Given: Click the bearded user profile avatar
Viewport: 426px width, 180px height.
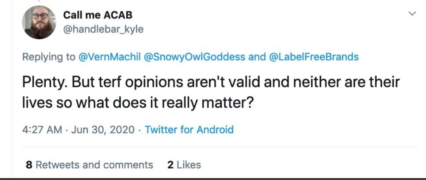Looking at the screenshot, I should coord(39,22).
